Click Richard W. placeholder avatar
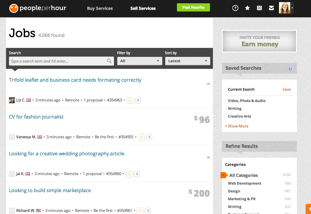The height and width of the screenshot is (214, 311). point(12,211)
